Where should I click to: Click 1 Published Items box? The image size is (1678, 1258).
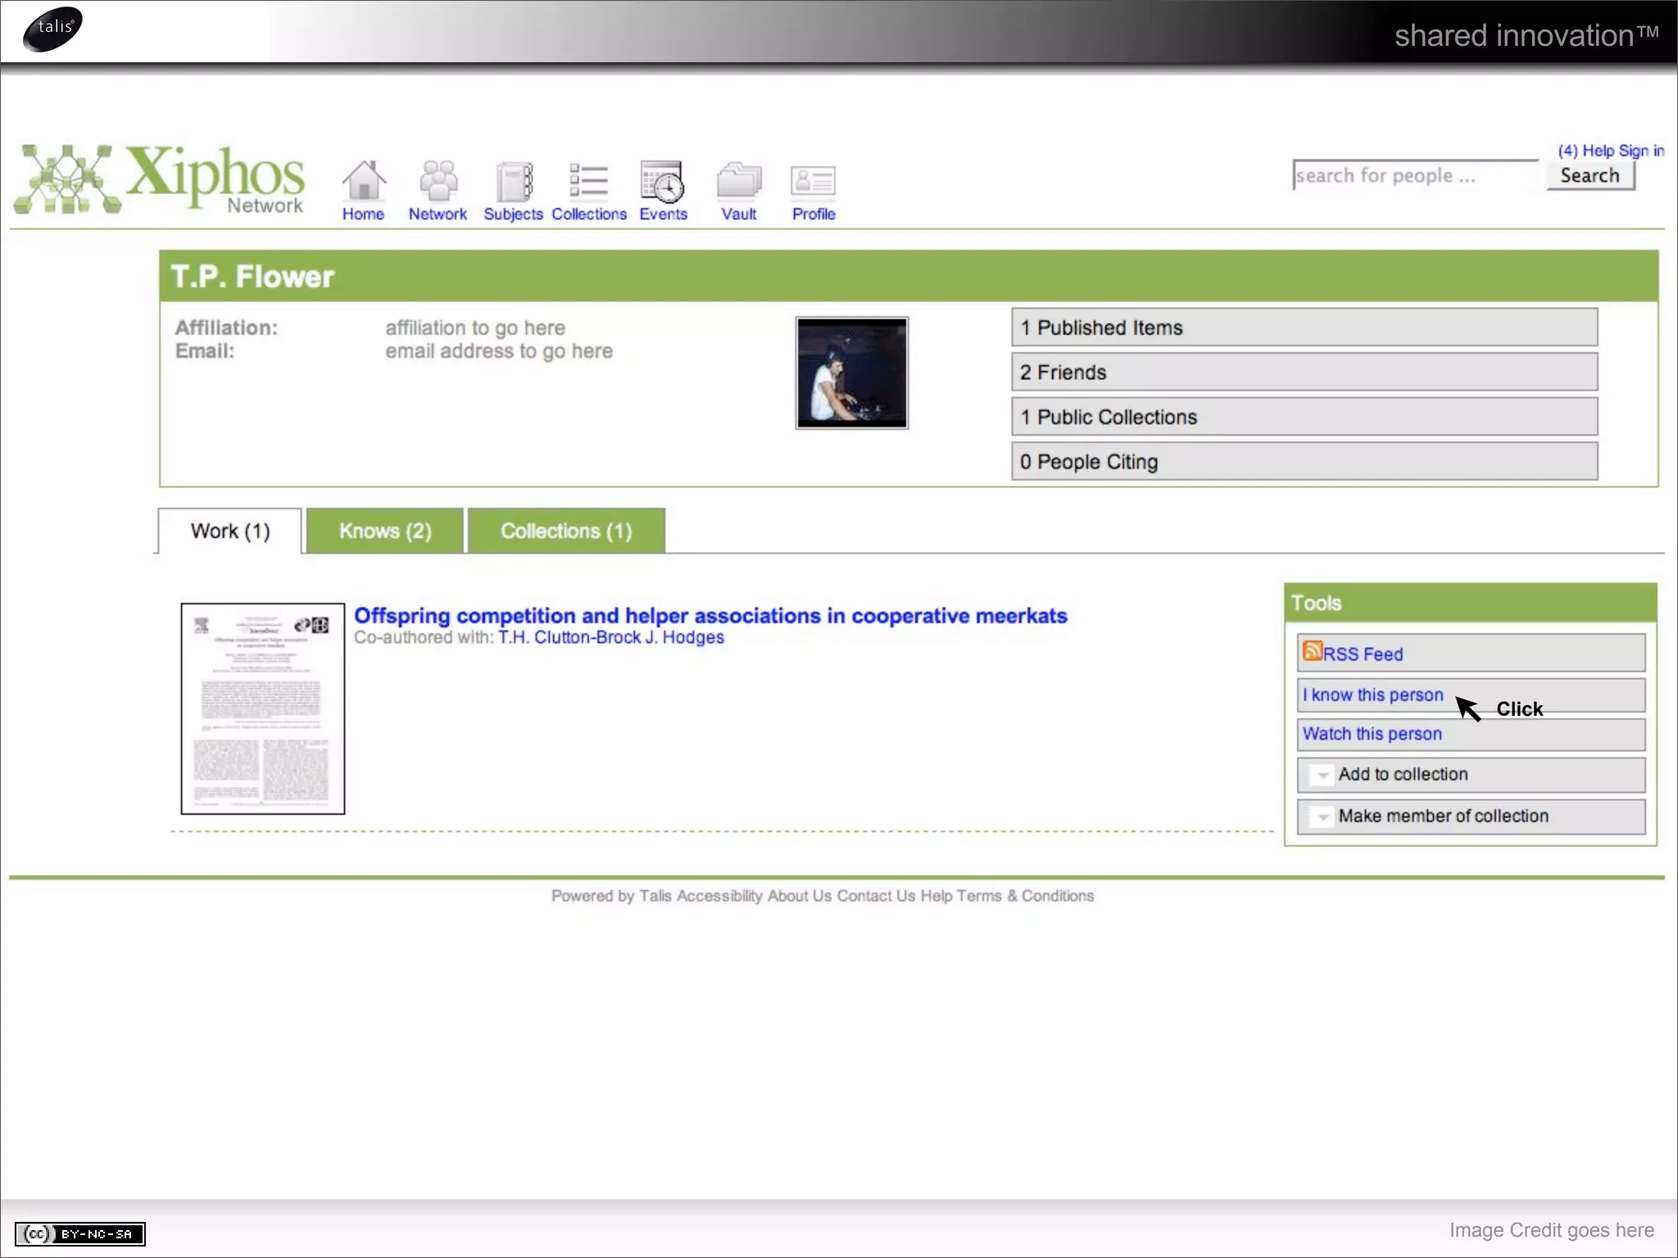1304,328
